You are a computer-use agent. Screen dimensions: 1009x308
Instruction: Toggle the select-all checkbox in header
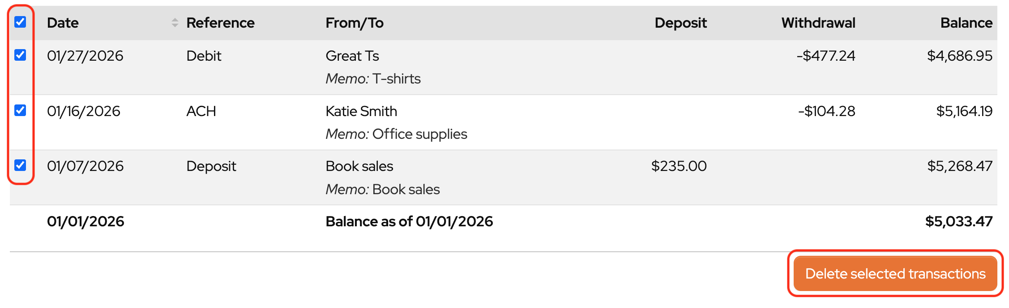tap(20, 22)
